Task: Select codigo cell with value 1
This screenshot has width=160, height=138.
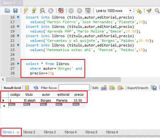Action: [10, 100]
